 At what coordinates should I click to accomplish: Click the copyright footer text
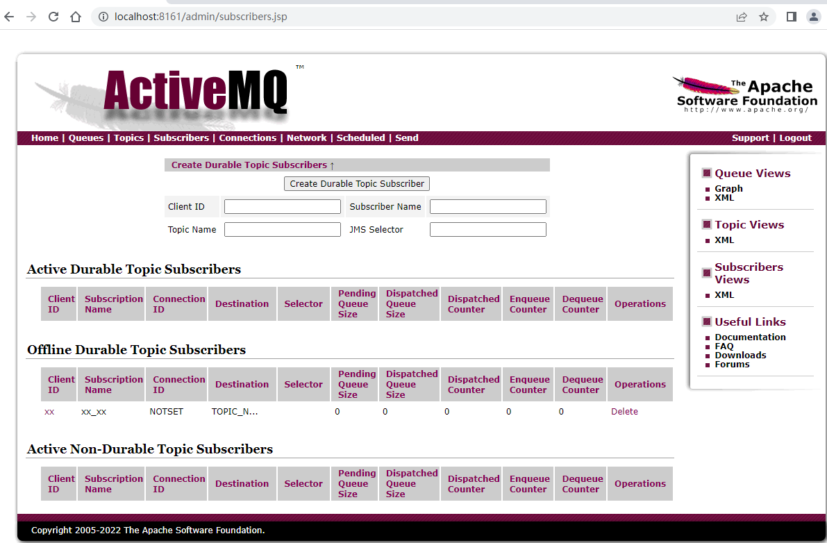148,531
